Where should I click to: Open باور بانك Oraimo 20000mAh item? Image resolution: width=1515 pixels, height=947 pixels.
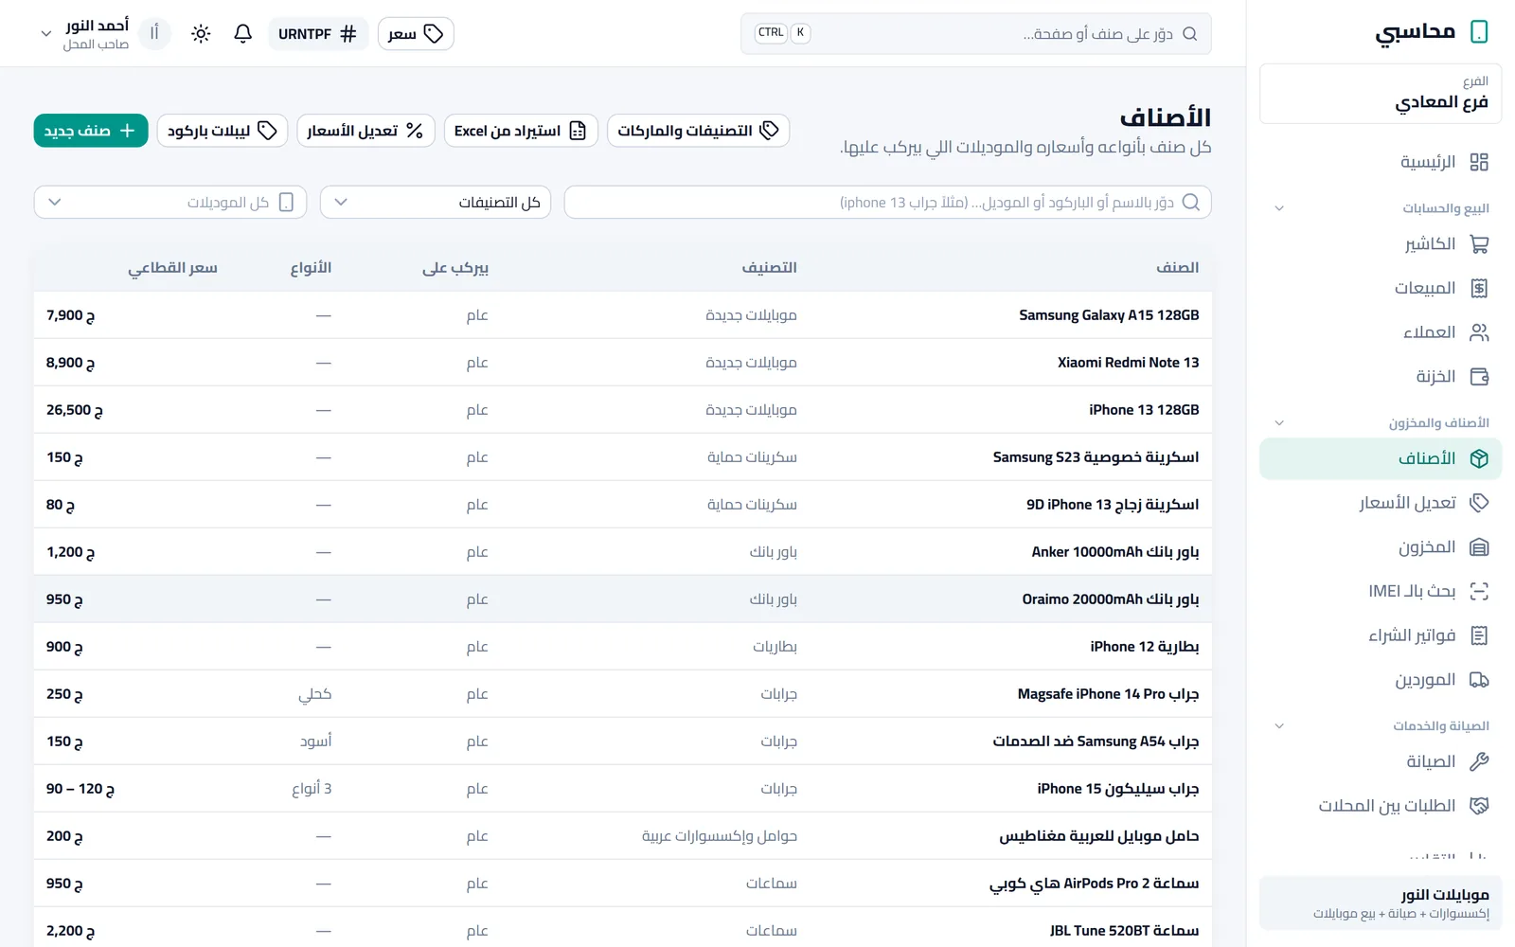[623, 599]
